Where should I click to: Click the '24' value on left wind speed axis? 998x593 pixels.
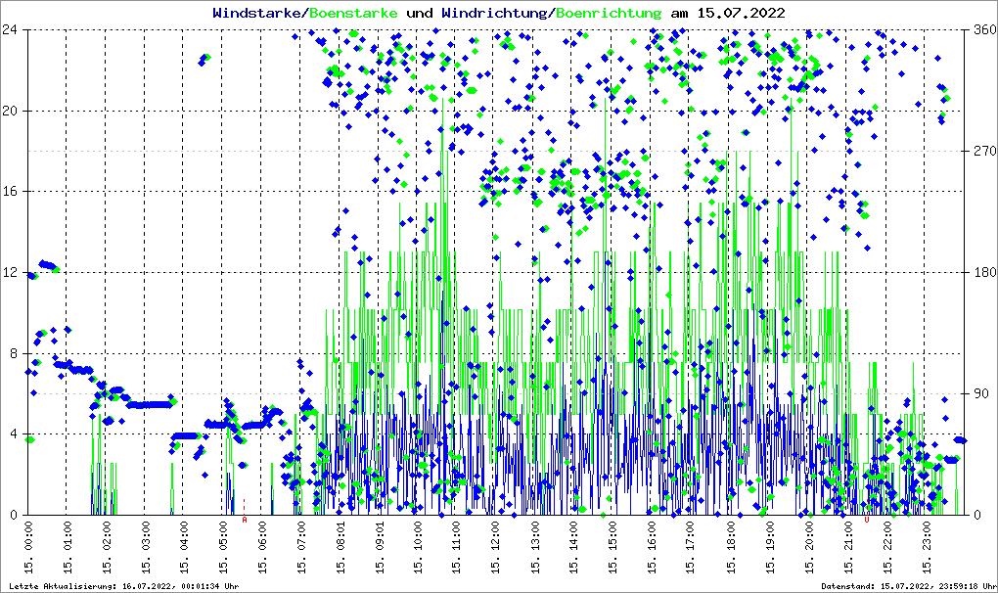click(x=13, y=29)
